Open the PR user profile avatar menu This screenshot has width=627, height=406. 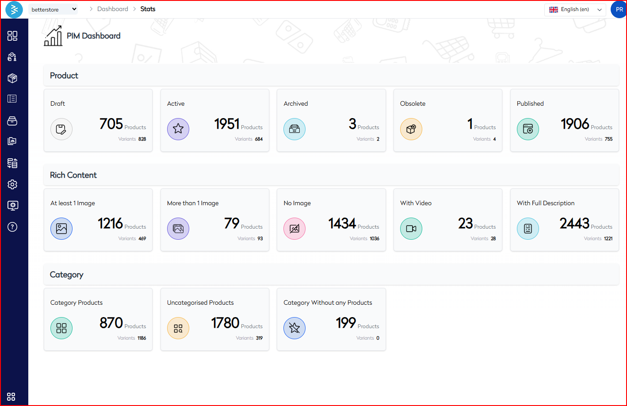click(619, 9)
